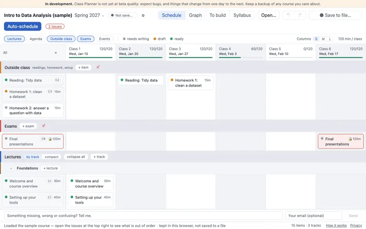Click the disabled Send feedback button
This screenshot has height=229, width=366.
(x=353, y=216)
